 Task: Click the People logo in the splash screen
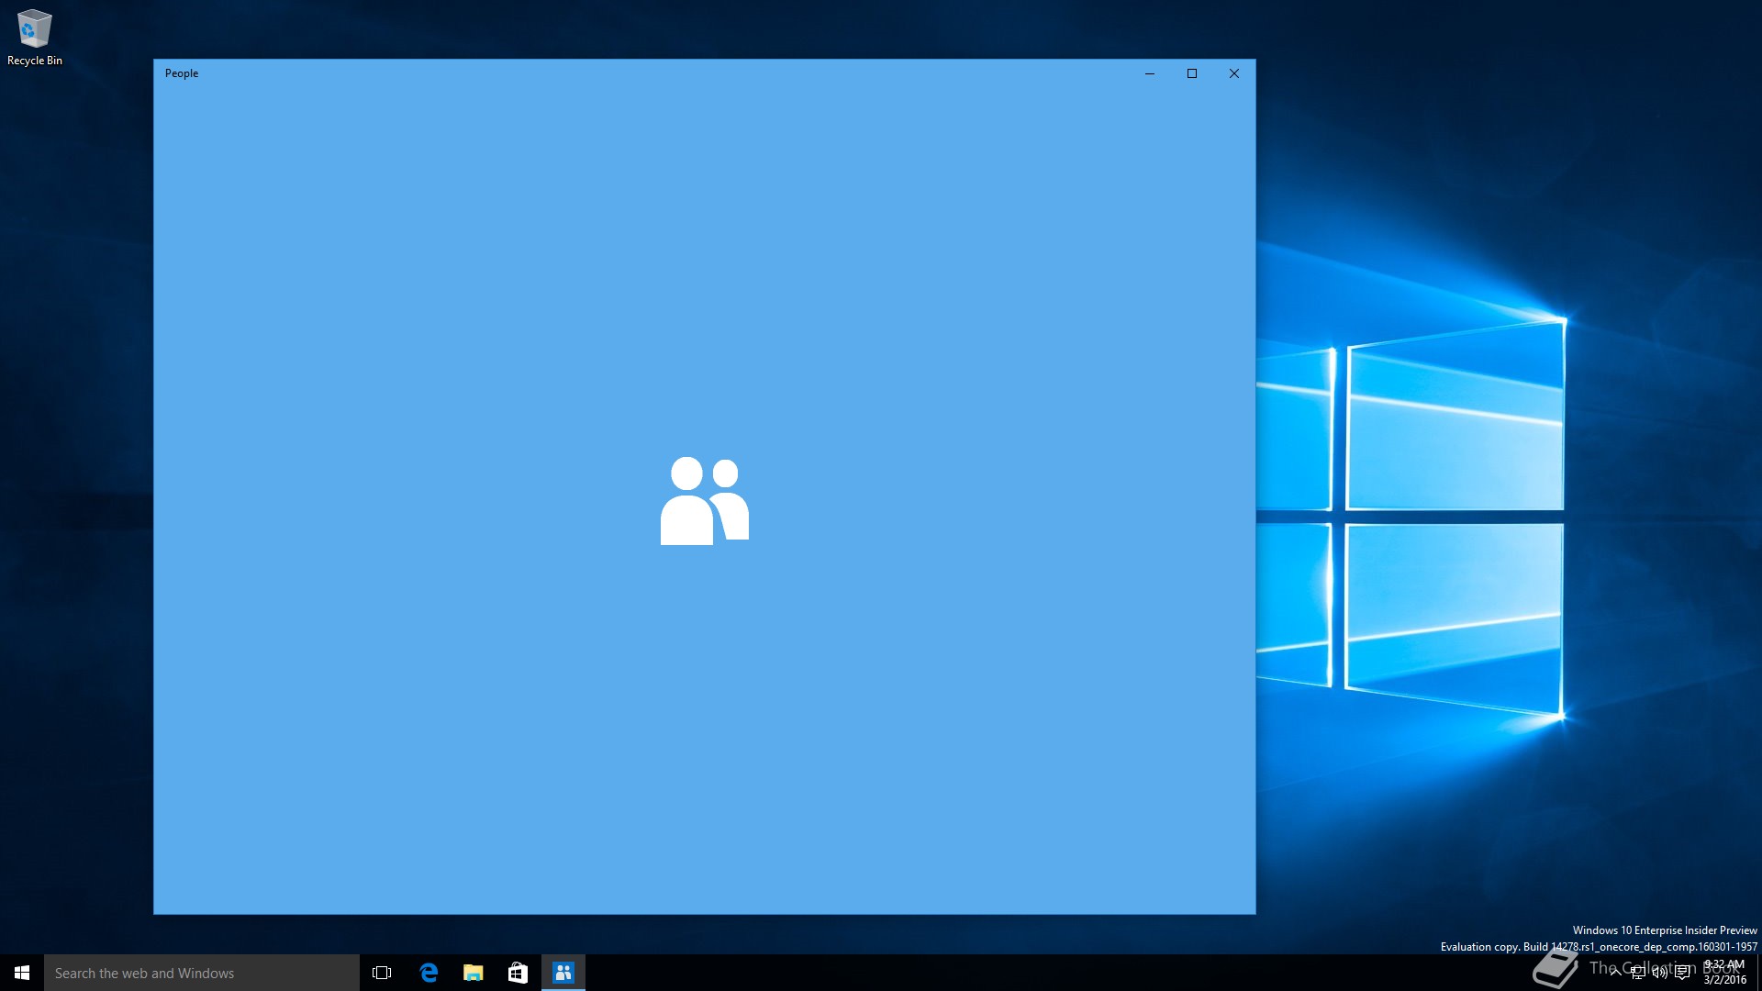[x=704, y=501]
